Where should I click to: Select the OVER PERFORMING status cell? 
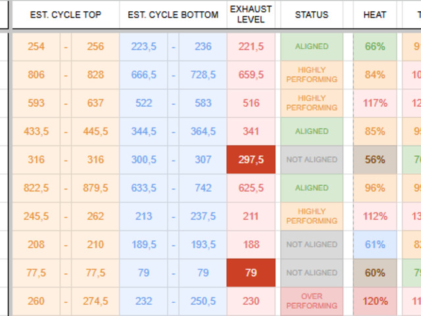pos(311,301)
